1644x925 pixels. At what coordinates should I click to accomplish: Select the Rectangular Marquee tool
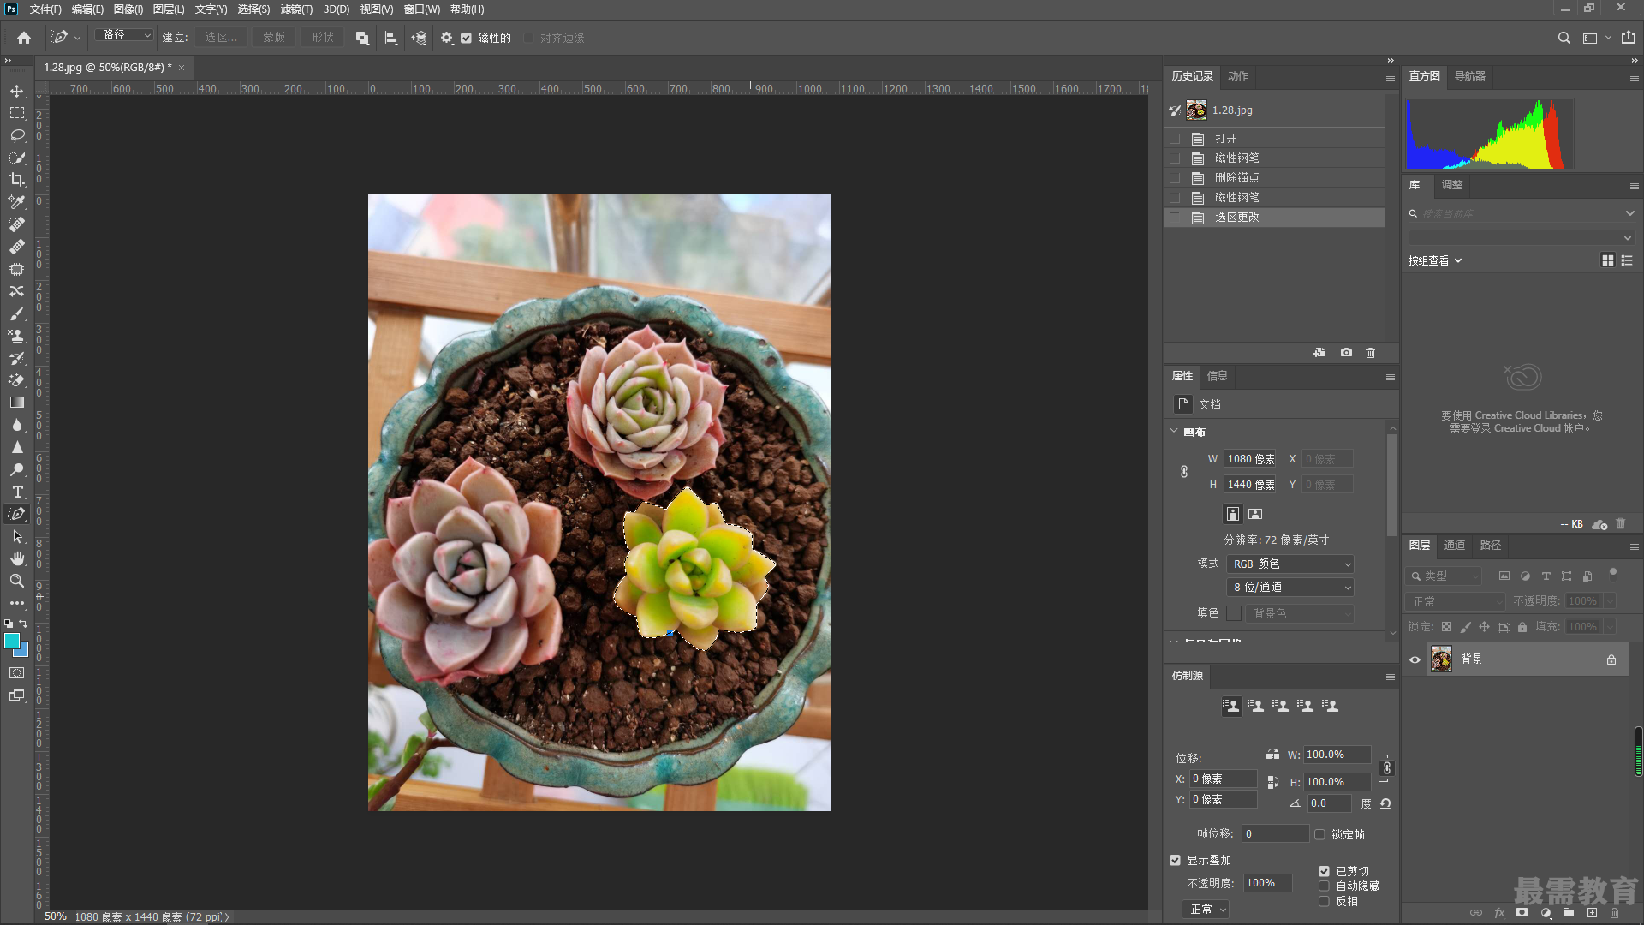pyautogui.click(x=17, y=113)
